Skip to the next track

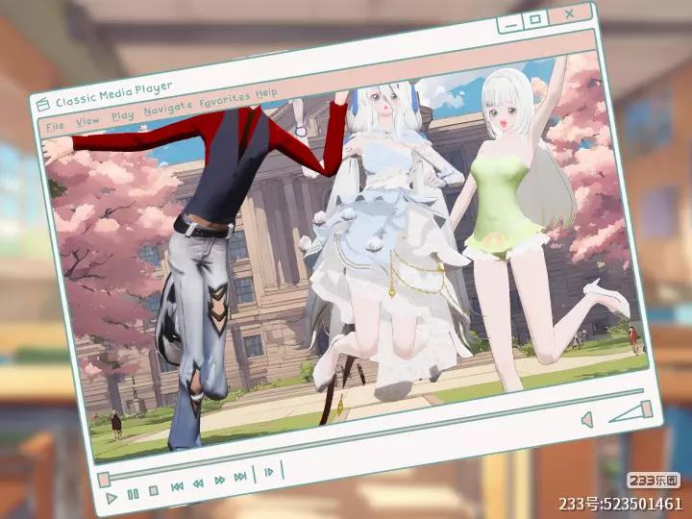240,477
